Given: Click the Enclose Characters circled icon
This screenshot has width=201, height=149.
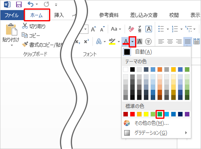Looking at the screenshot, I should pyautogui.click(x=148, y=41).
